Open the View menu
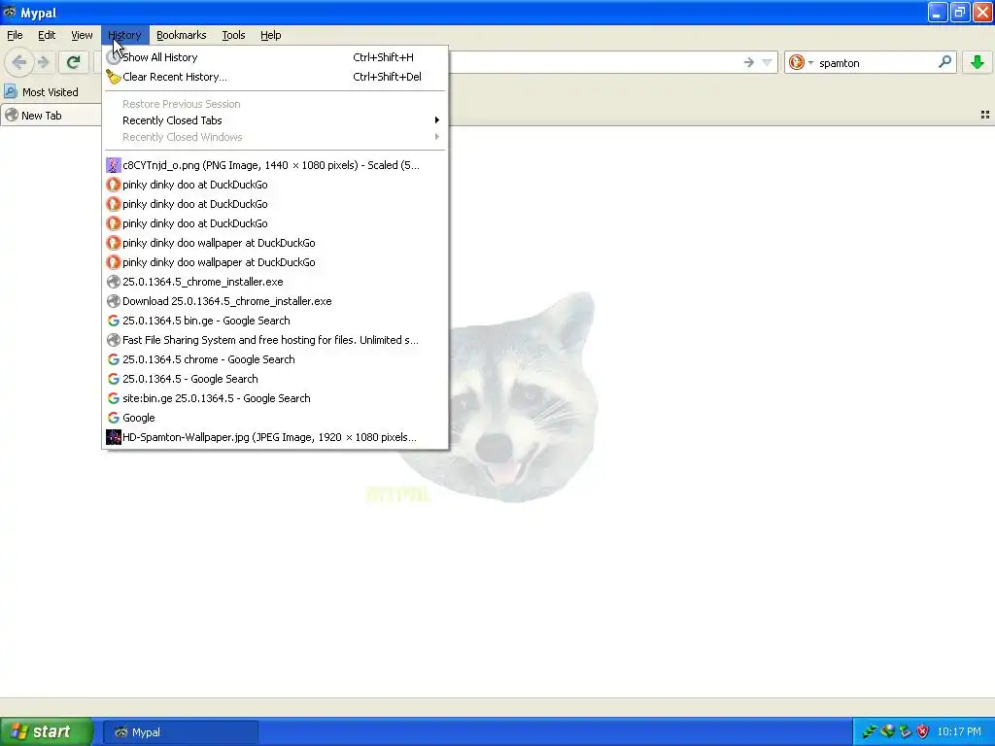This screenshot has width=995, height=746. coord(82,35)
